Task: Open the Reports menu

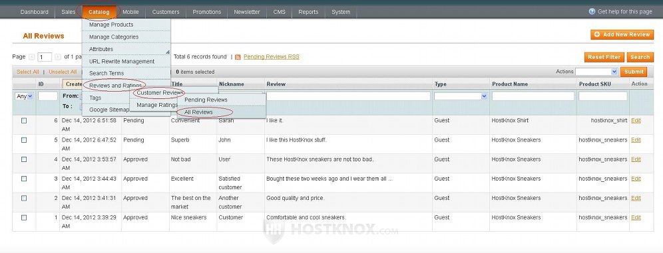Action: [x=308, y=12]
